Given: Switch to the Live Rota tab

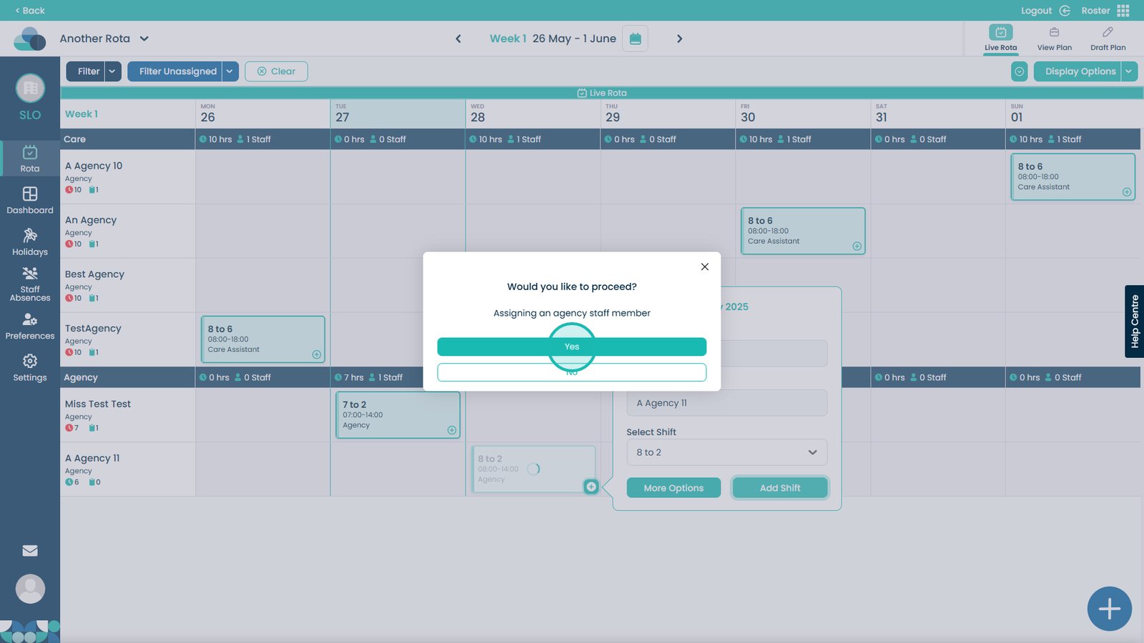Looking at the screenshot, I should (x=1000, y=39).
